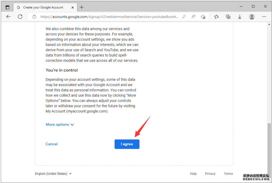
Task: Click the Cancel link
Action: point(52,144)
